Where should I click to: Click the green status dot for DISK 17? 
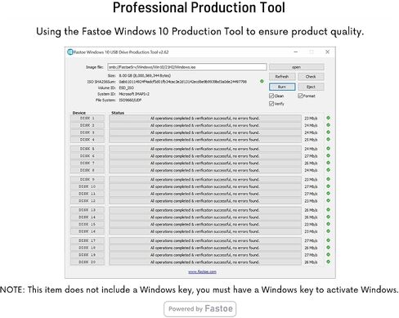pos(328,240)
